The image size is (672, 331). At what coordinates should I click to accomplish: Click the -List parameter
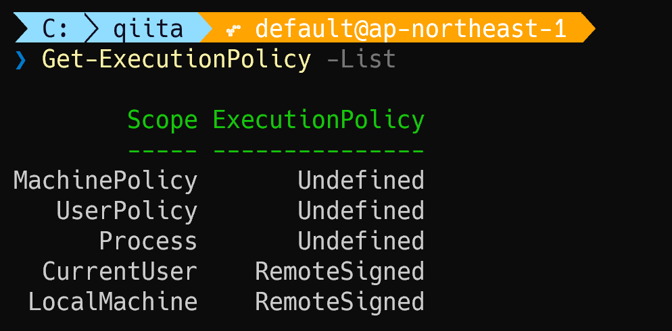(x=360, y=59)
